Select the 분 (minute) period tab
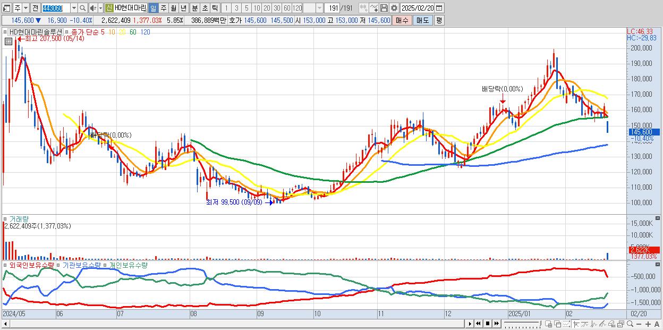The height and width of the screenshot is (330, 663). click(x=195, y=8)
